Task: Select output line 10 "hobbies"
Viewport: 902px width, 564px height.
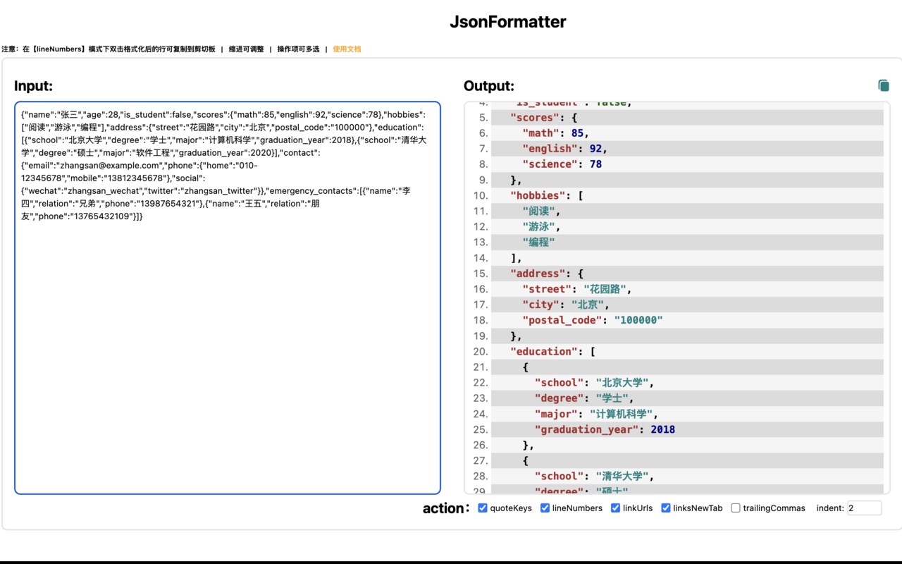Action: tap(687, 195)
